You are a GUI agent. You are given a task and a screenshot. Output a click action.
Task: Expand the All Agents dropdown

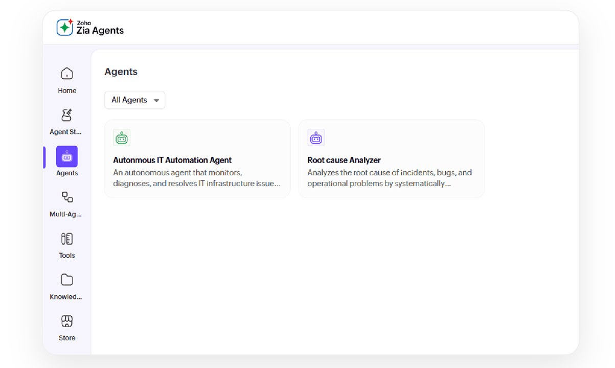coord(135,100)
